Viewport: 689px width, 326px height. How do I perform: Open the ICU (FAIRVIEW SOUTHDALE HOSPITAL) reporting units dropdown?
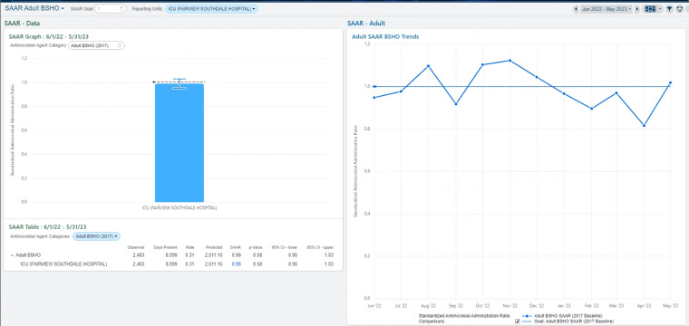pos(211,9)
